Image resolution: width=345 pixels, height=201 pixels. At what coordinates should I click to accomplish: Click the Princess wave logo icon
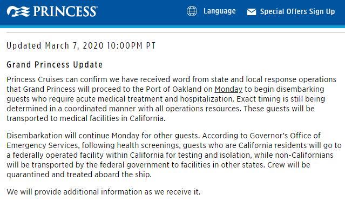point(18,11)
